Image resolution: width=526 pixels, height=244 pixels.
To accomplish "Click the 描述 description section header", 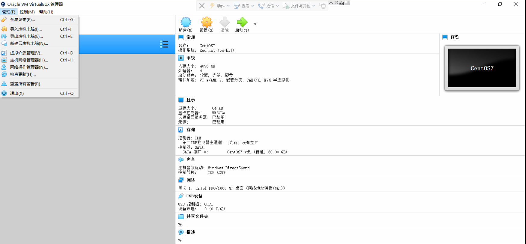I will point(191,232).
